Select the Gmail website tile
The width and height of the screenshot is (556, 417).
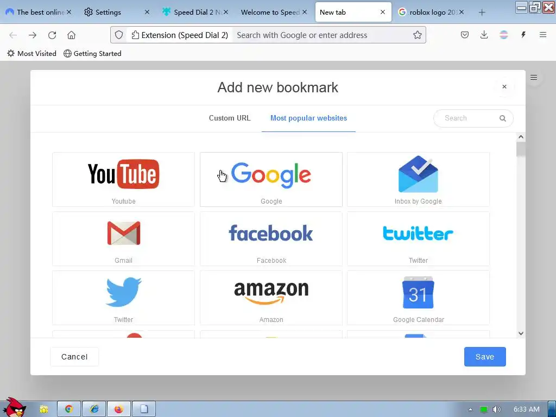click(x=123, y=239)
